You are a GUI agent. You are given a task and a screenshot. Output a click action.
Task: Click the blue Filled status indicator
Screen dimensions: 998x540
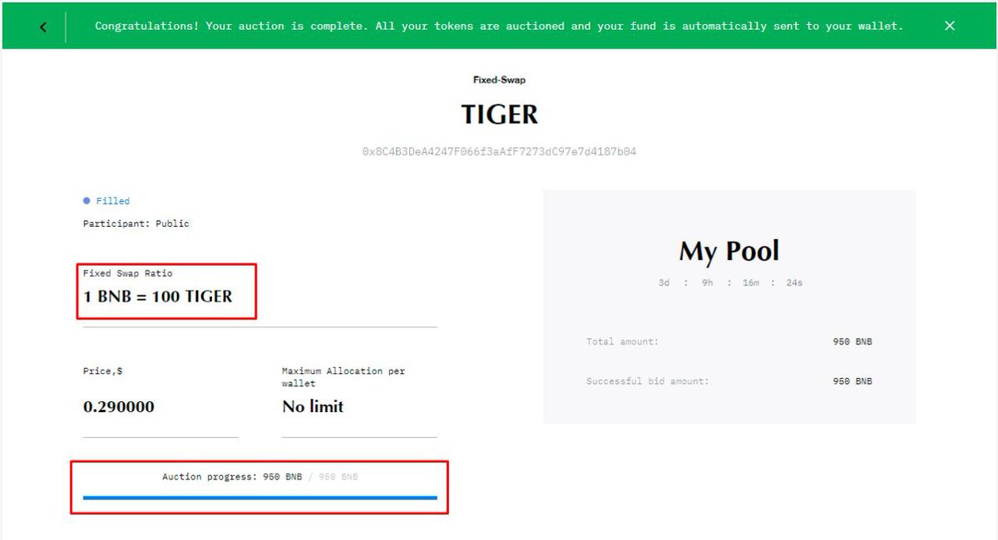pos(106,201)
